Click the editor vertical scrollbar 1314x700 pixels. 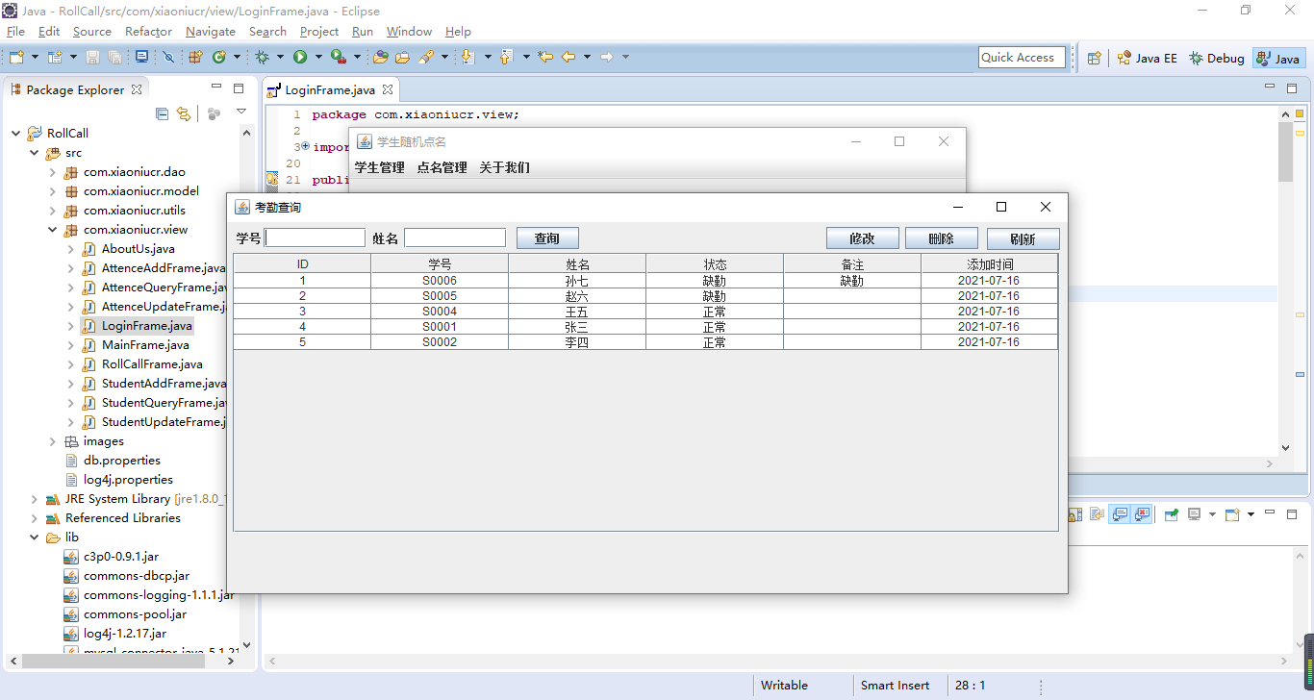[x=1286, y=152]
